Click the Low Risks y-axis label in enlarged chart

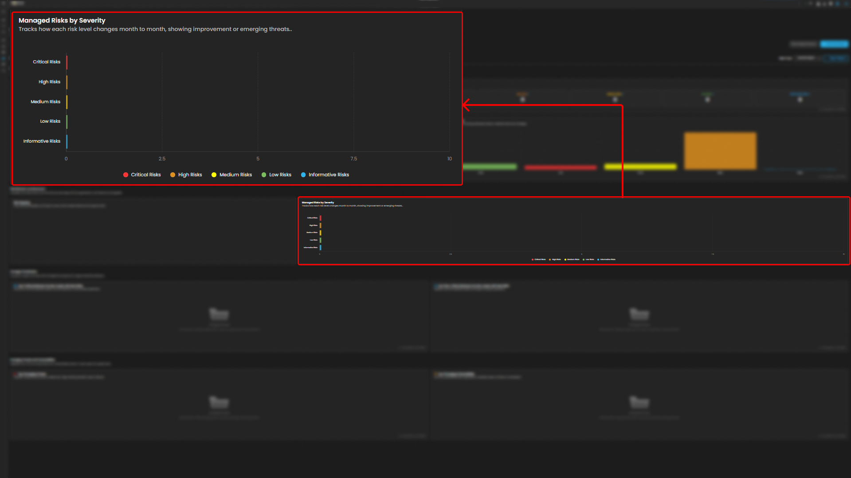pyautogui.click(x=50, y=121)
